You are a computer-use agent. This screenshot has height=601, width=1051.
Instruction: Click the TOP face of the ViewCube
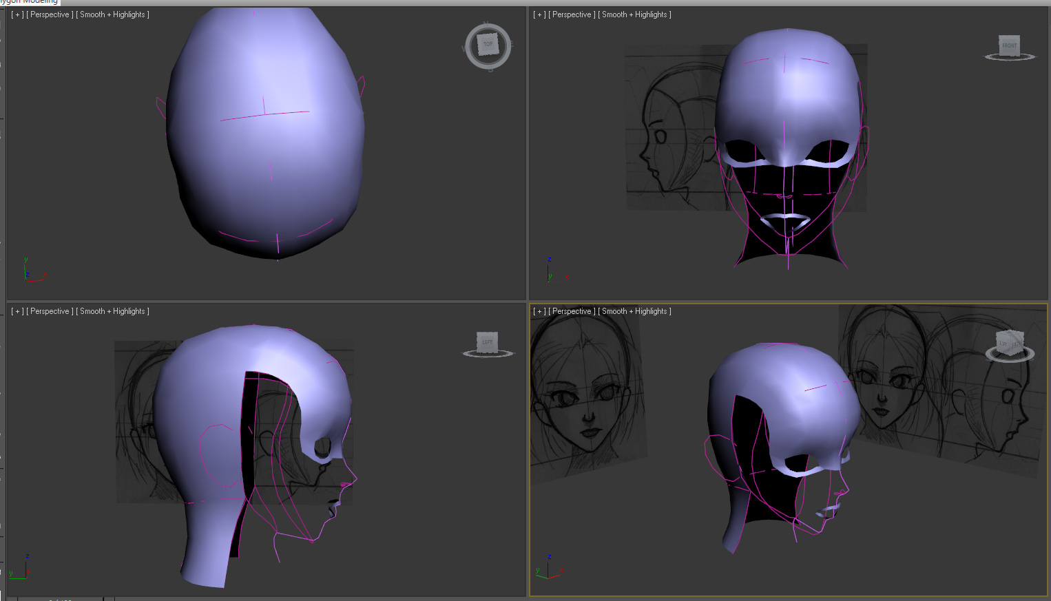tap(488, 45)
